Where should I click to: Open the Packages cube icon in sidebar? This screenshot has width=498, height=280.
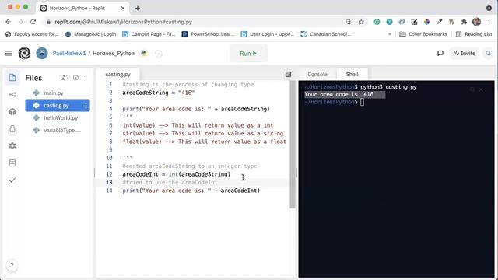click(12, 112)
